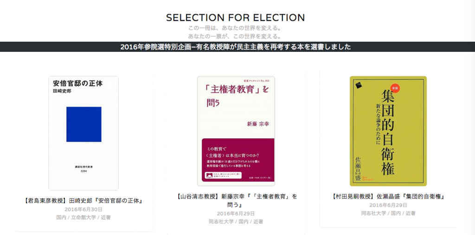This screenshot has height=235, width=475.
Task: Open the 【君島東彦教授】田崎史郎 article title link
Action: coord(83,201)
